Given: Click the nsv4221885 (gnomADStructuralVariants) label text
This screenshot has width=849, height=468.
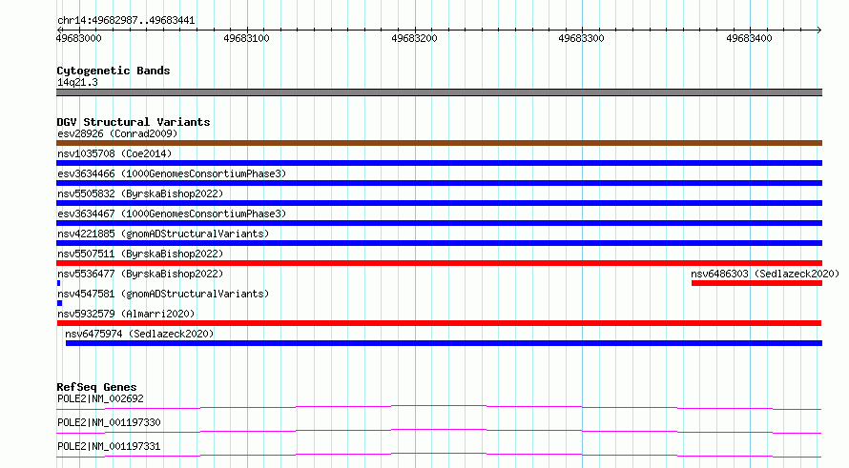Looking at the screenshot, I should 163,234.
